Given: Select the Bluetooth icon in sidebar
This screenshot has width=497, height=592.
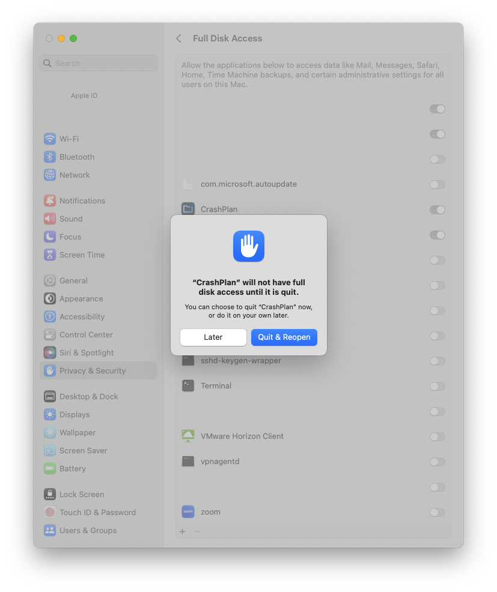Looking at the screenshot, I should (49, 157).
